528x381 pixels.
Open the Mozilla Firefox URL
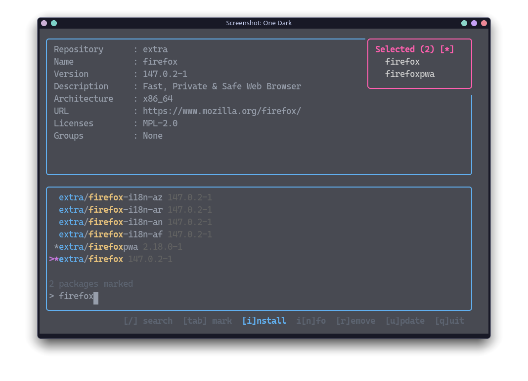[x=222, y=111]
